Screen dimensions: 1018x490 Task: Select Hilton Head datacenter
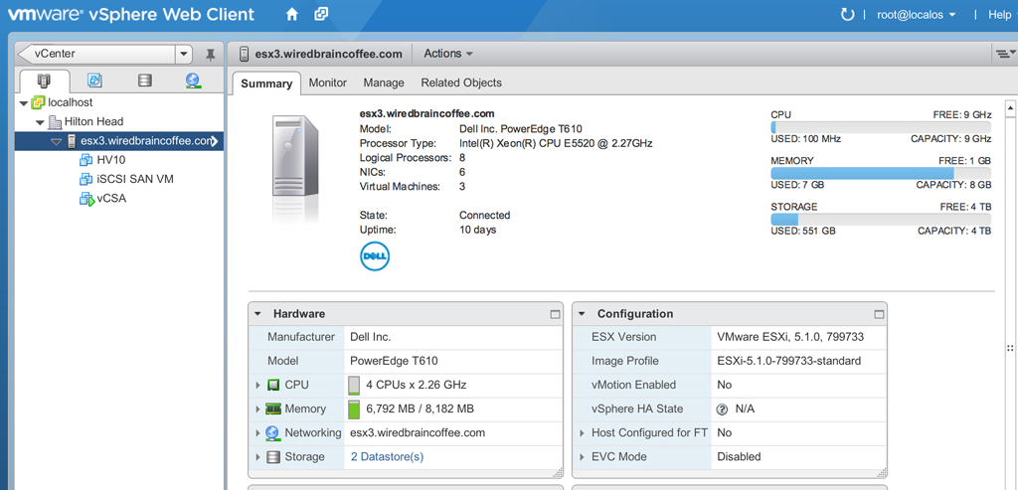click(x=93, y=121)
